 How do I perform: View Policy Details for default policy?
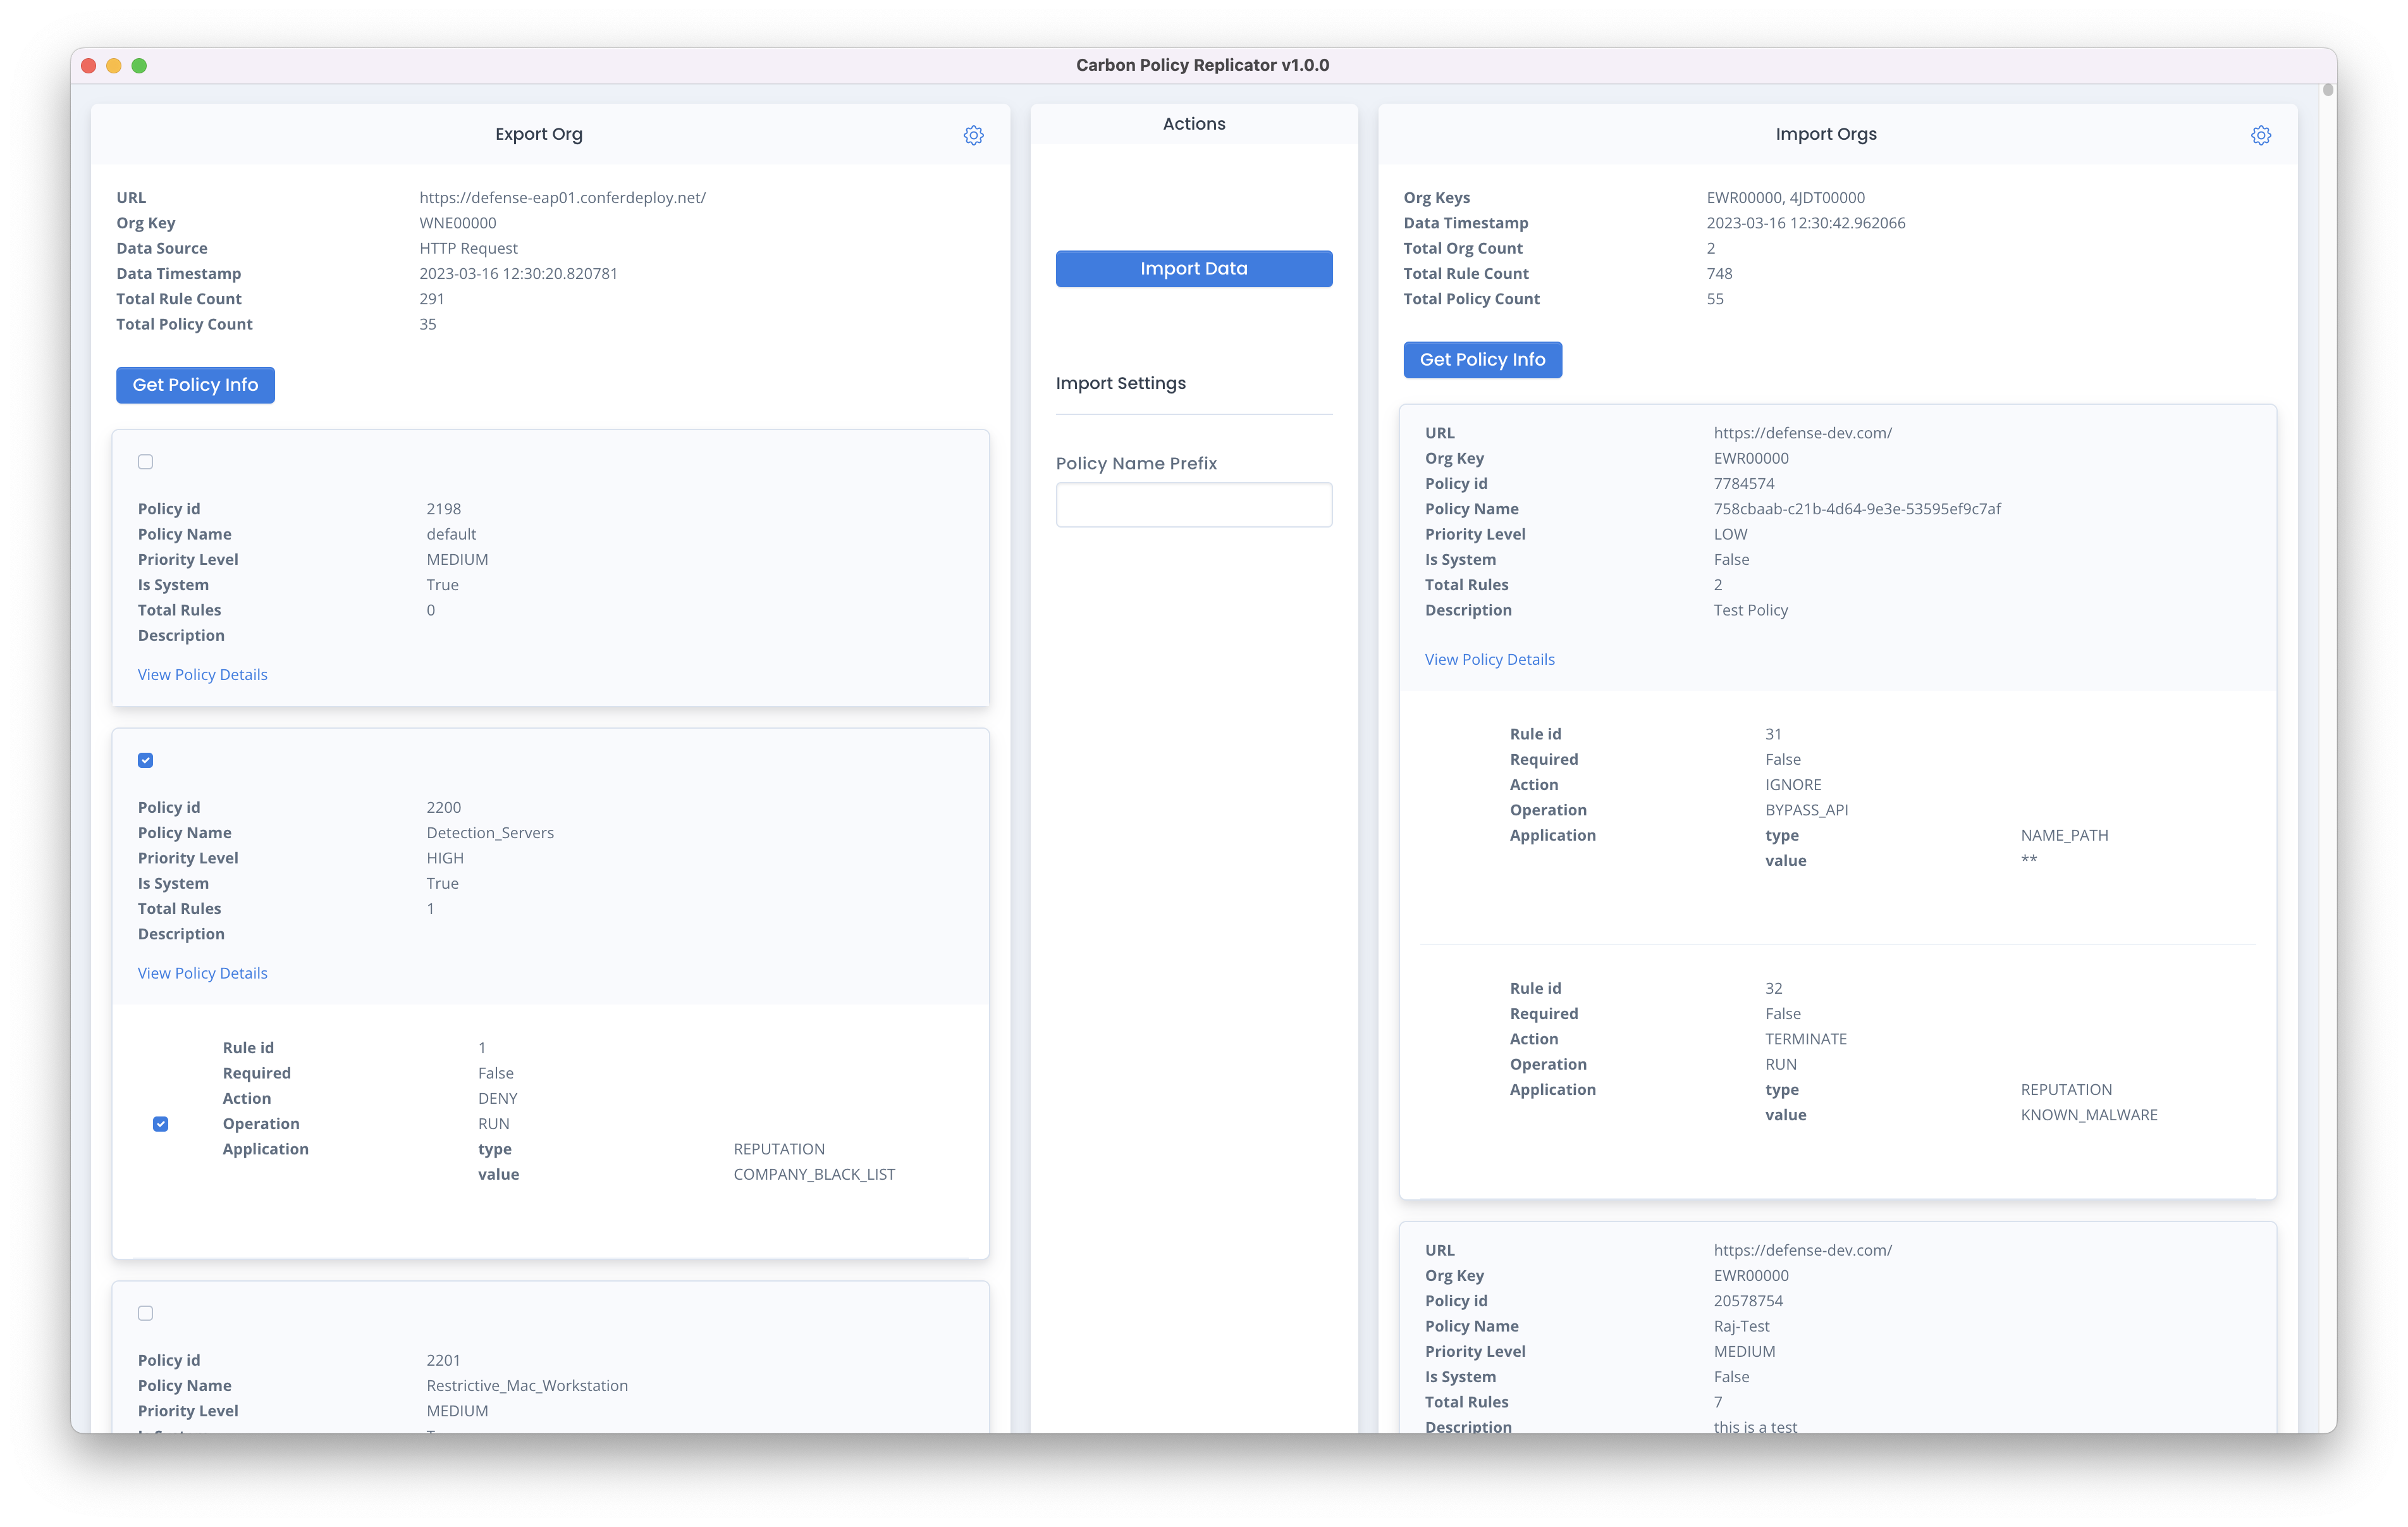202,674
